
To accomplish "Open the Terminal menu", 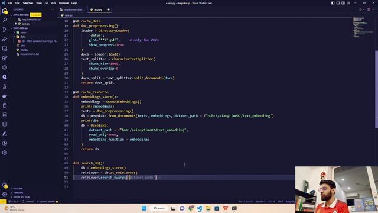I will pyautogui.click(x=64, y=3).
